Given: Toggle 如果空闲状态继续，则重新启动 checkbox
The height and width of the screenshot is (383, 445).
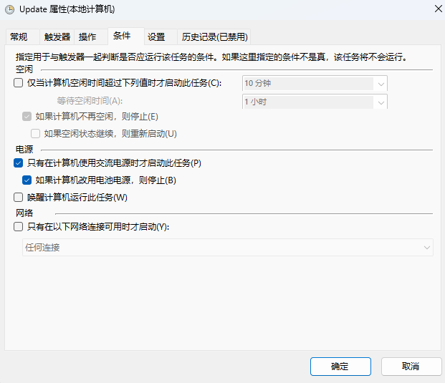Looking at the screenshot, I should 36,134.
